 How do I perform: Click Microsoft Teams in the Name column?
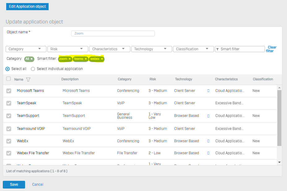tap(30, 91)
